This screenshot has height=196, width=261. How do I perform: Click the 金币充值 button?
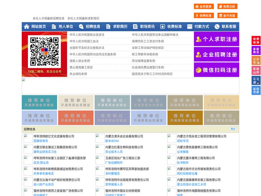pyautogui.click(x=227, y=16)
